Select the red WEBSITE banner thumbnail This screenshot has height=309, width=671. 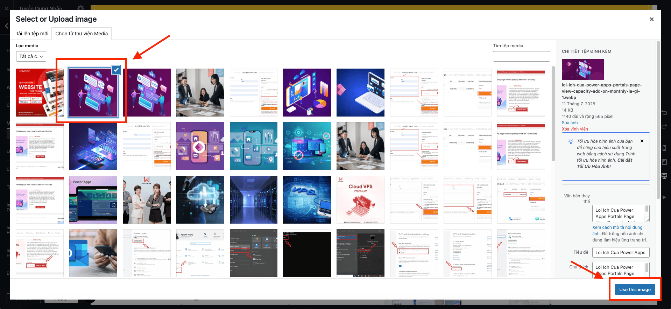click(x=40, y=93)
